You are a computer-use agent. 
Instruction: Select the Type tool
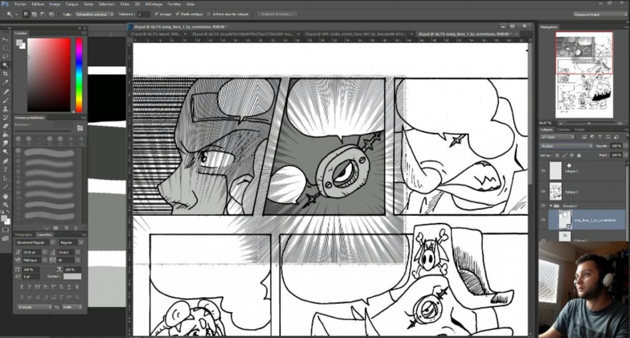(6, 170)
